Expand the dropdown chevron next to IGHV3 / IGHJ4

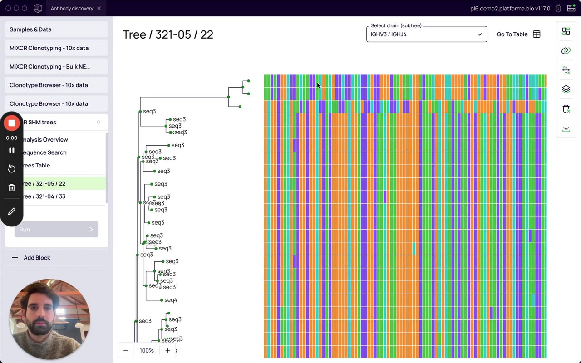[x=479, y=34]
